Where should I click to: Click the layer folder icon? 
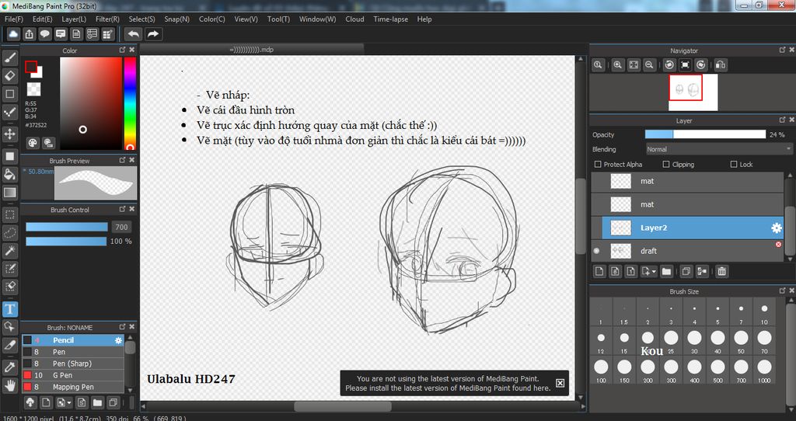(666, 271)
